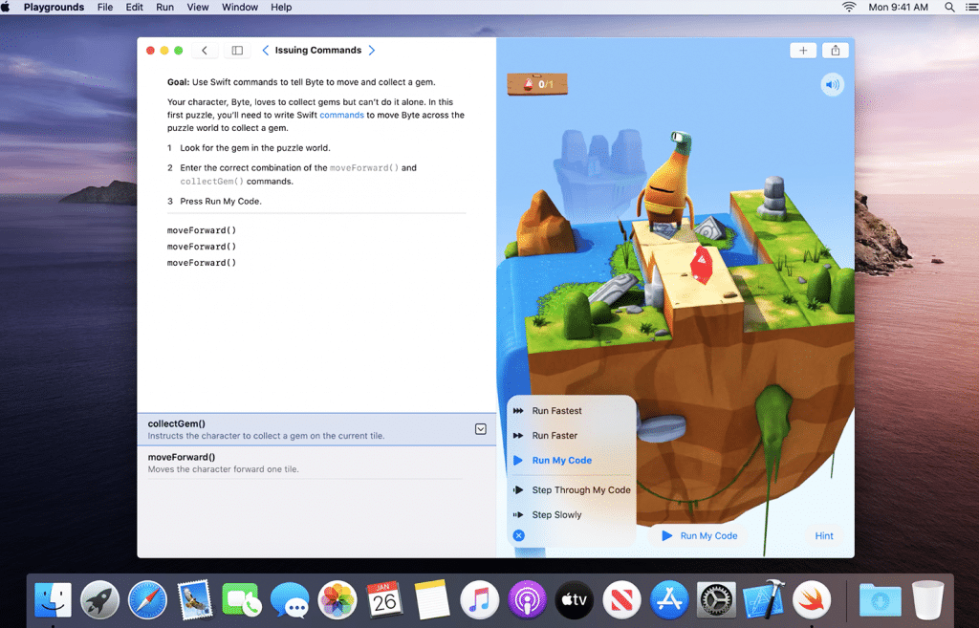
Task: Toggle the sidebar view icon
Action: tap(237, 50)
